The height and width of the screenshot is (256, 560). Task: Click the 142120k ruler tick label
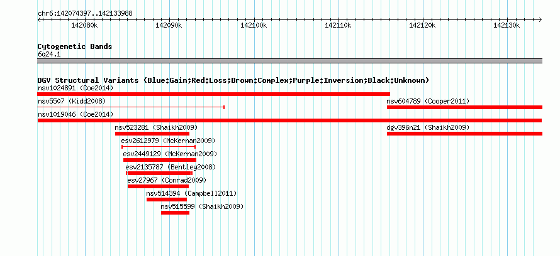point(422,26)
